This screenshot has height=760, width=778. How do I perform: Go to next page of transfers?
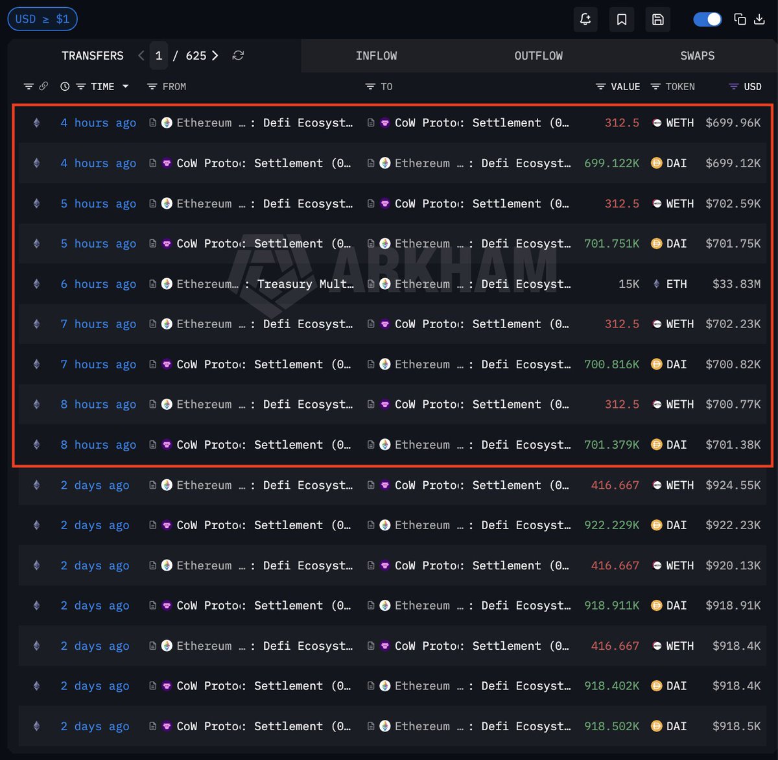pyautogui.click(x=215, y=56)
